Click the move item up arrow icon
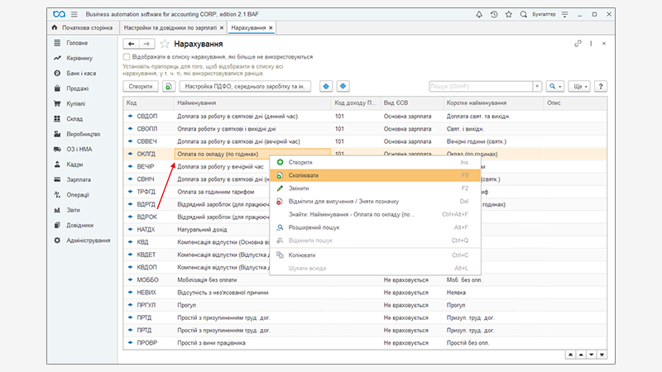Image resolution: width=662 pixels, height=372 pixels. (326, 86)
